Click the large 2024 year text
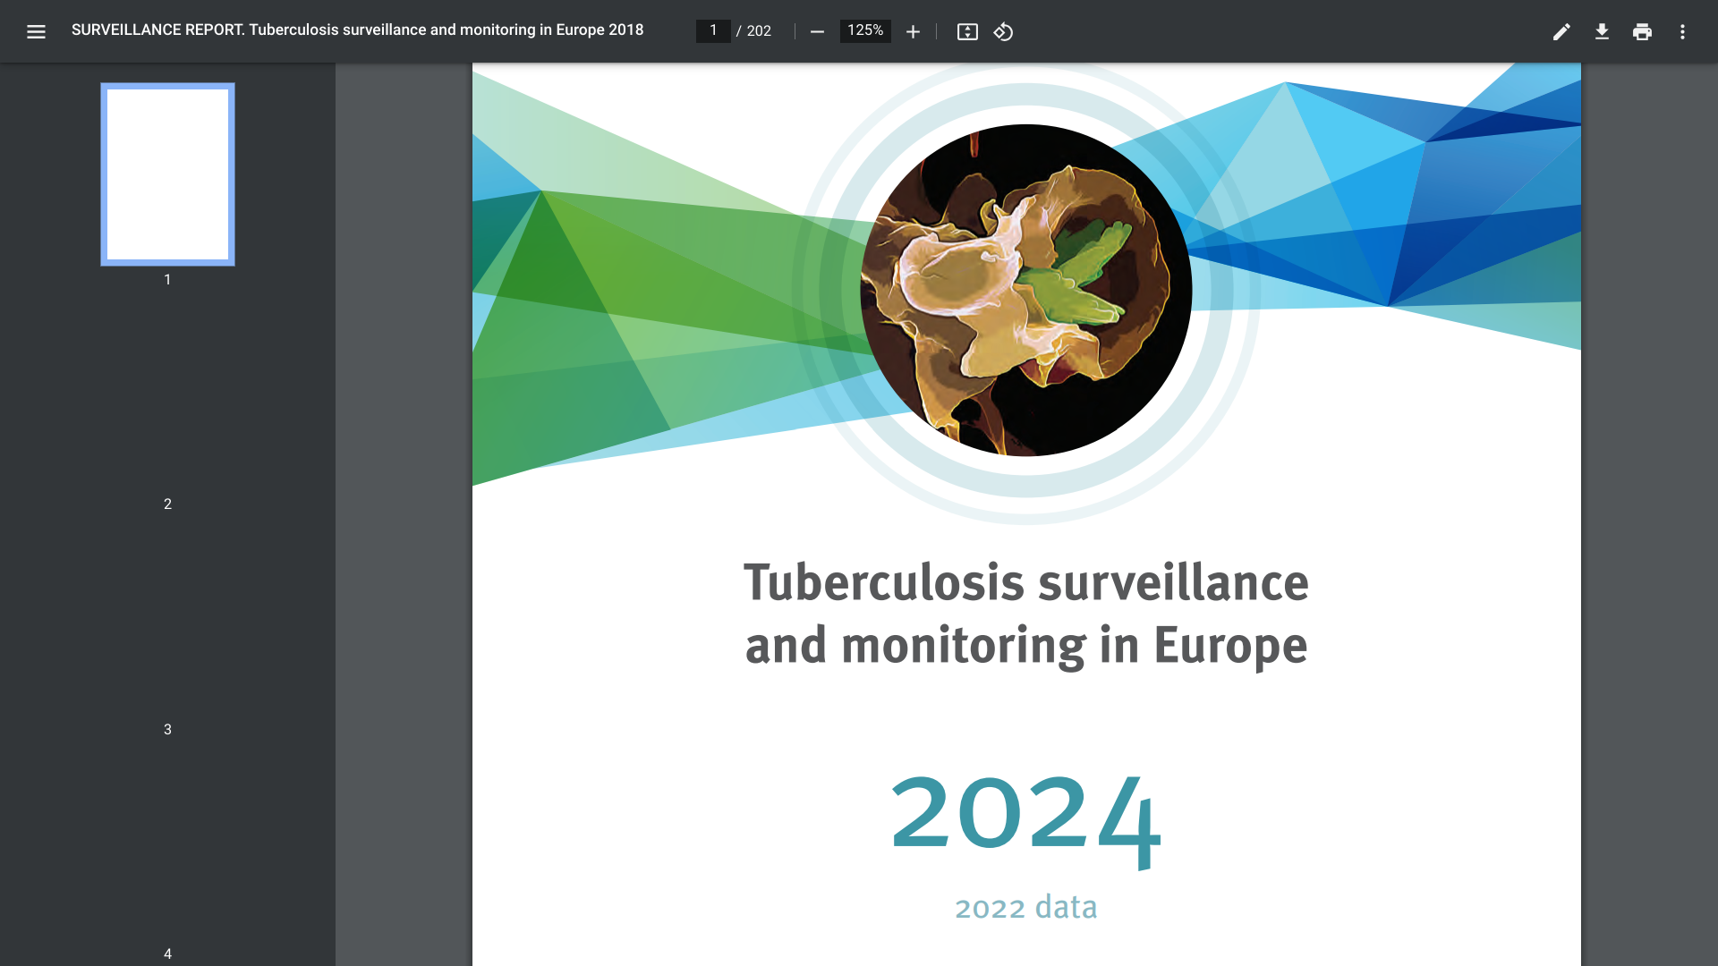Viewport: 1718px width, 966px height. (1025, 816)
